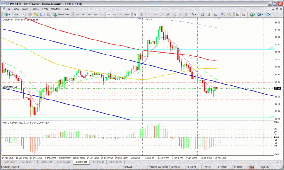
Task: Switch chart to W1 timeframe
Action: 121,15
